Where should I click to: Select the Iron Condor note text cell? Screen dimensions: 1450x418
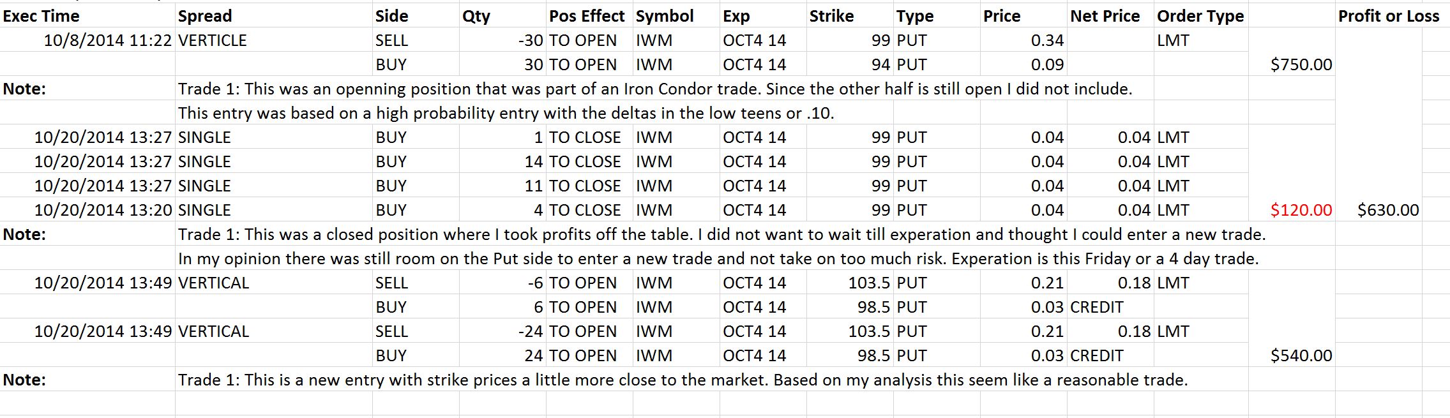[655, 89]
